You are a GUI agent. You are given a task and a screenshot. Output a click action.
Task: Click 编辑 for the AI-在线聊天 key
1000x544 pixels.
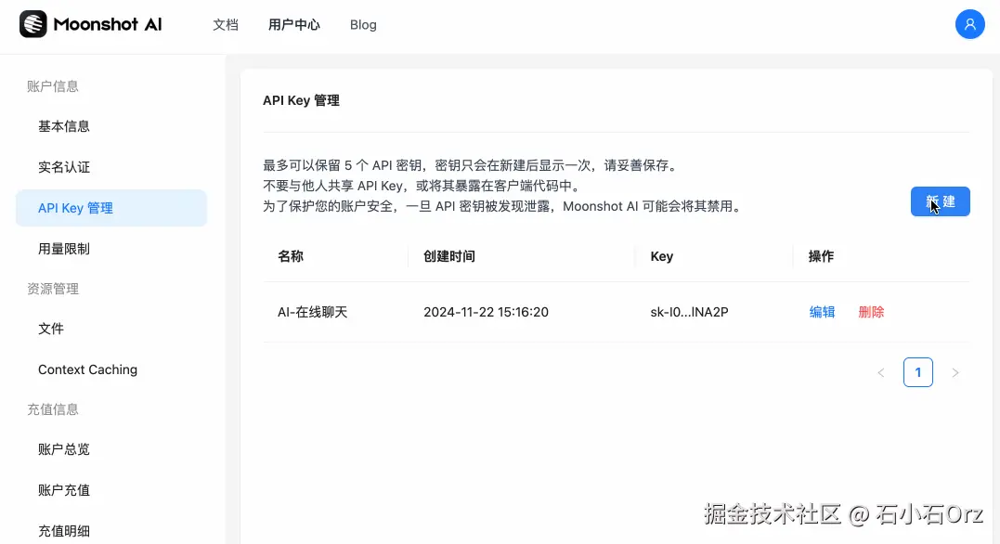coord(822,312)
